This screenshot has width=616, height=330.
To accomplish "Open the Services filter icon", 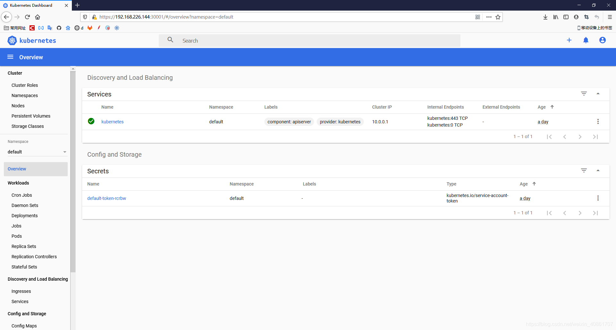I will [x=584, y=94].
